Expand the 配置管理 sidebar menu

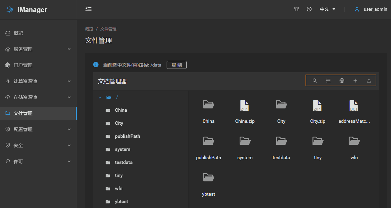tap(38, 129)
